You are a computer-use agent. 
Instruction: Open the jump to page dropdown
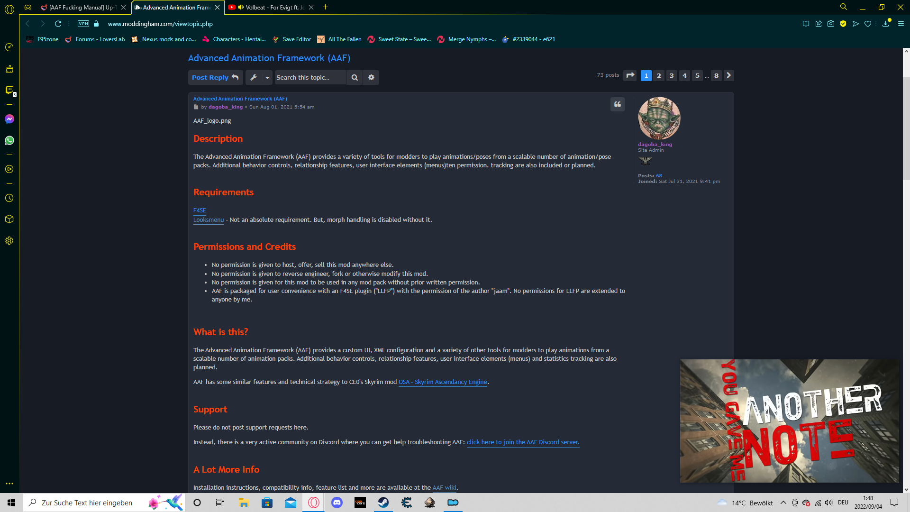point(630,75)
